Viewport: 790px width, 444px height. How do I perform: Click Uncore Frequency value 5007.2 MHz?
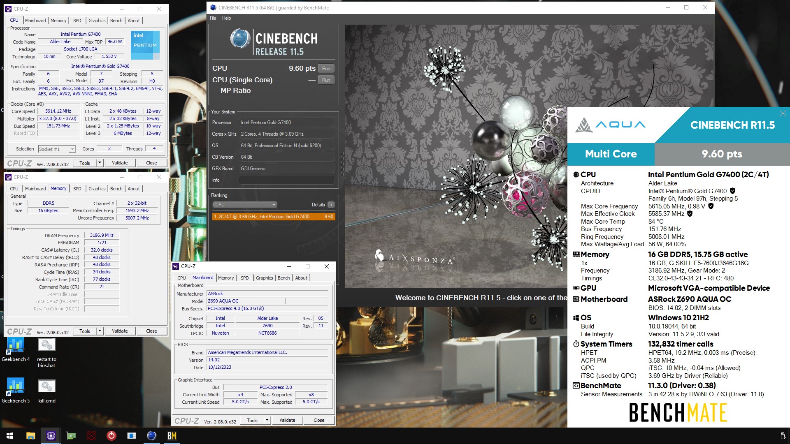pos(137,218)
